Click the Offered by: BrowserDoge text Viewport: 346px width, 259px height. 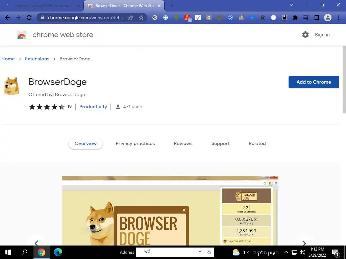click(x=57, y=95)
